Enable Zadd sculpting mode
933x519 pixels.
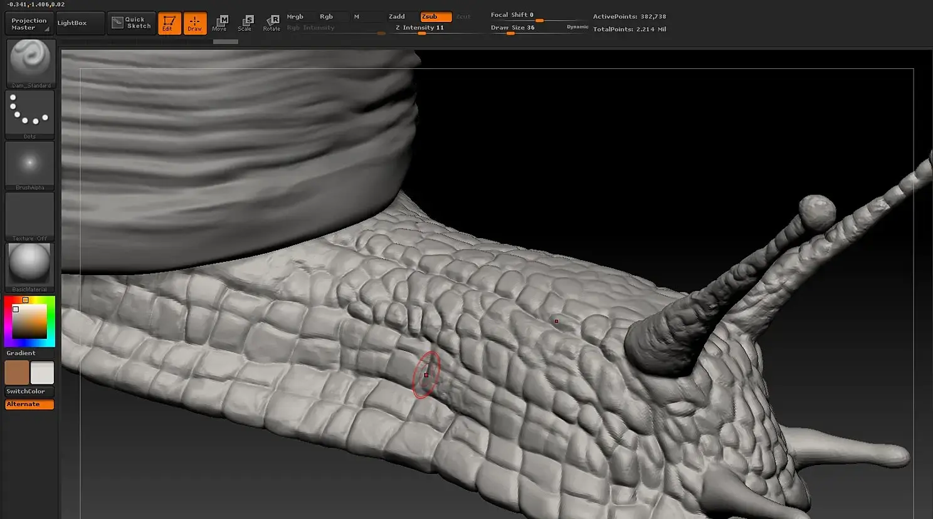(397, 17)
